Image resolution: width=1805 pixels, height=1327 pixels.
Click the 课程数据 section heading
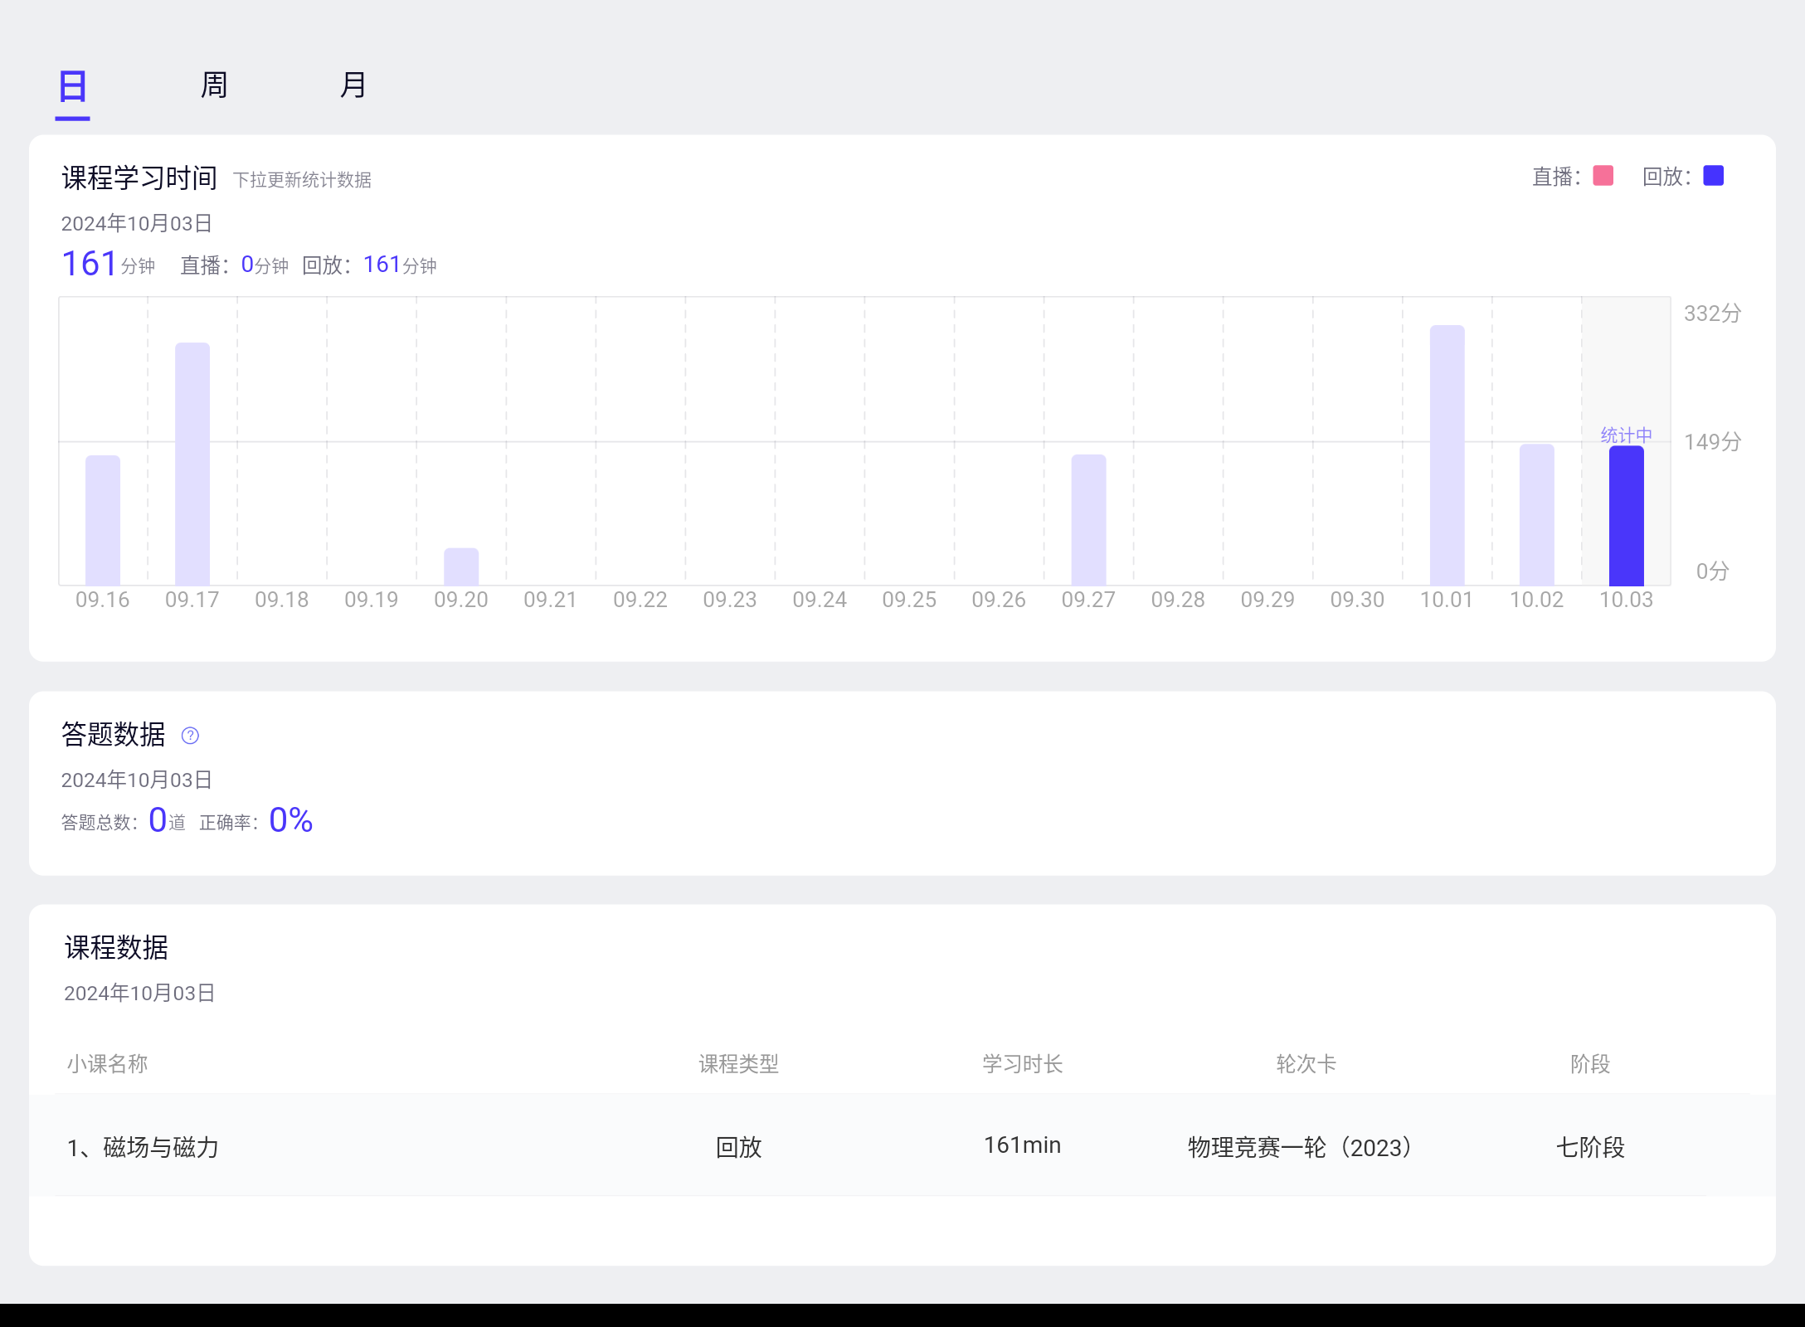[116, 947]
